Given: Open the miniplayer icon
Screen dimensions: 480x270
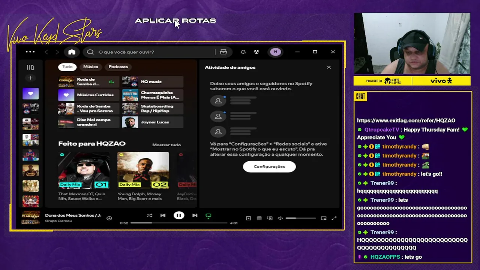Looking at the screenshot, I should click(x=324, y=218).
